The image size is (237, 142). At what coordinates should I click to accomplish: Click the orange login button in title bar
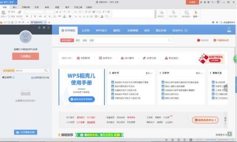coord(192,2)
